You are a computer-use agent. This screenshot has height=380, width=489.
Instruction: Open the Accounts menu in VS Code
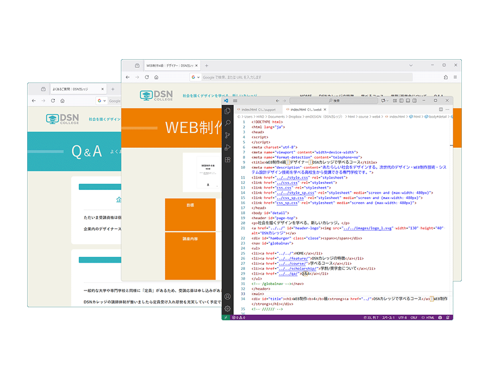228,297
